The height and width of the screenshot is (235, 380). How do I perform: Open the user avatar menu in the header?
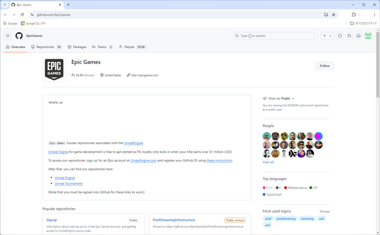[x=368, y=36]
